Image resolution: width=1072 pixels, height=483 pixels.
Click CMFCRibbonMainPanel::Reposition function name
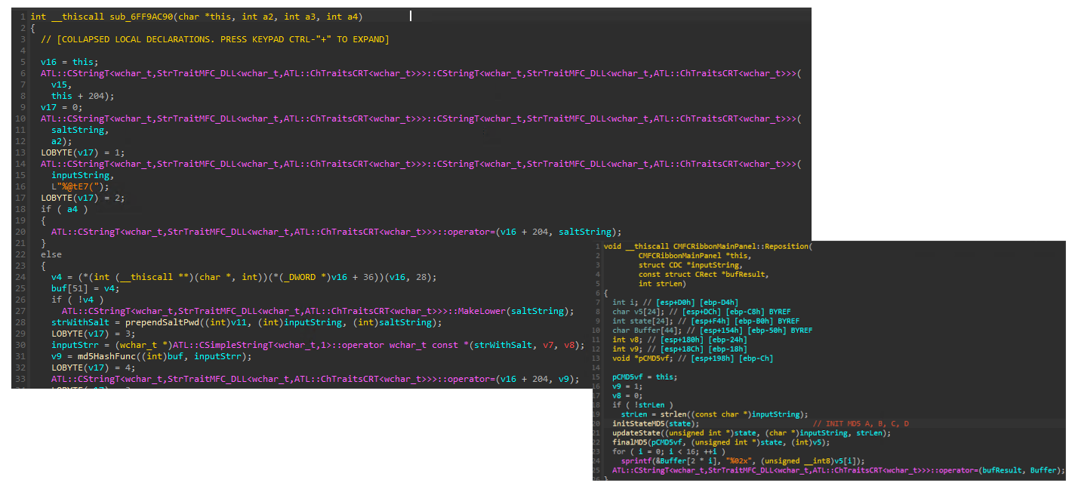739,247
